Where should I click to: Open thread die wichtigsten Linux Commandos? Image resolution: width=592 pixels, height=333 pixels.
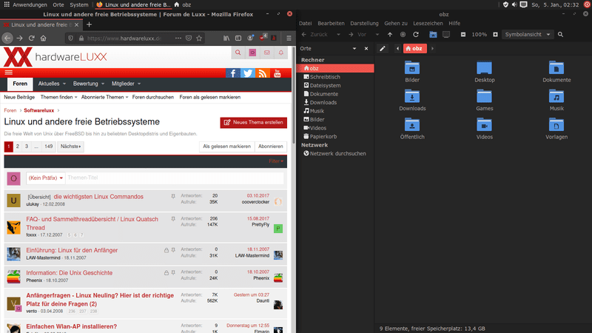point(98,197)
